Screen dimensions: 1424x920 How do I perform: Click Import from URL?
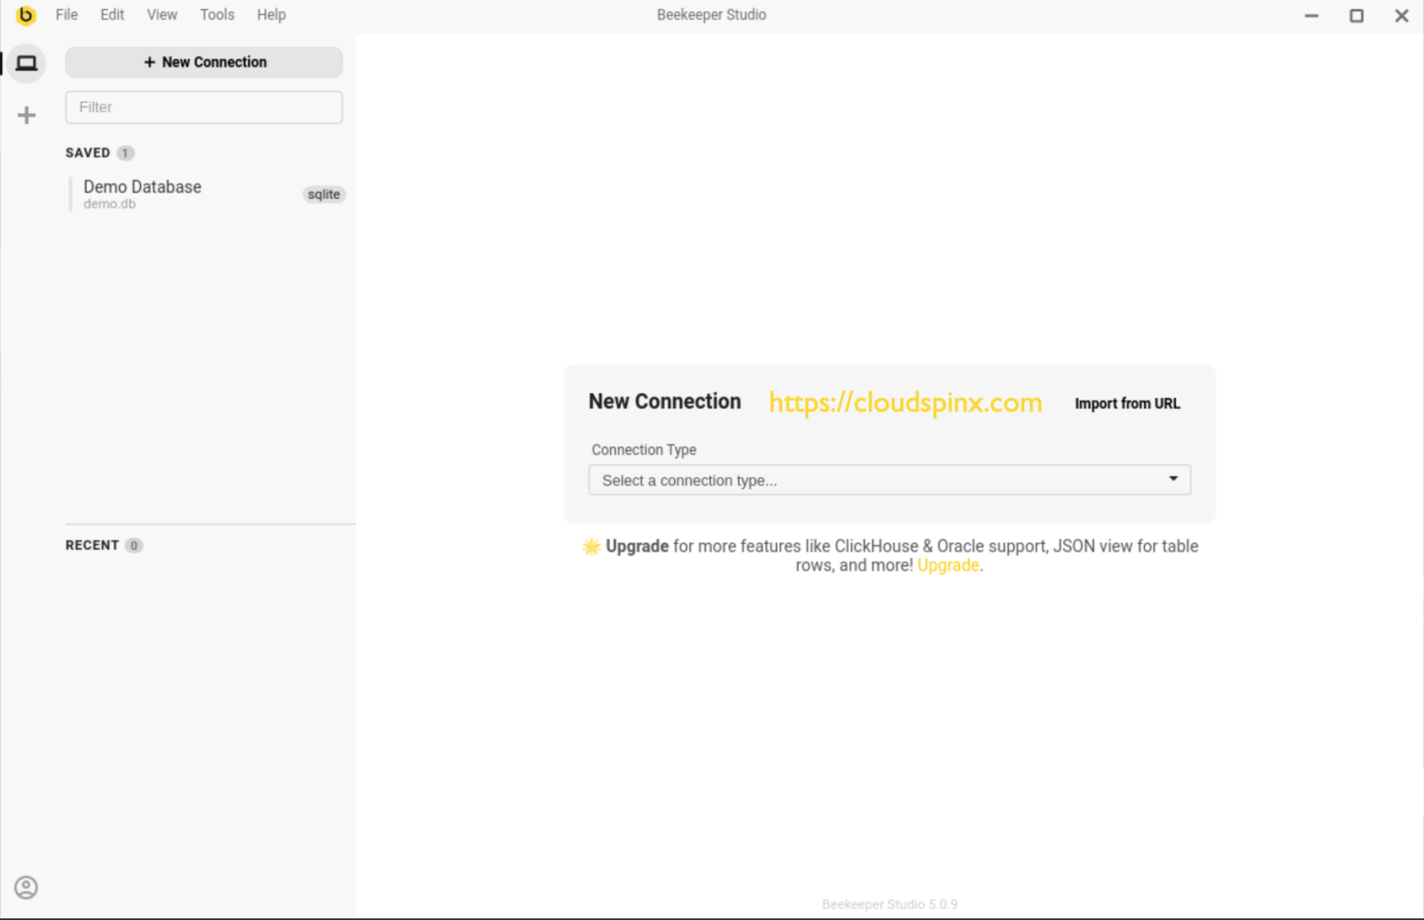pos(1127,403)
